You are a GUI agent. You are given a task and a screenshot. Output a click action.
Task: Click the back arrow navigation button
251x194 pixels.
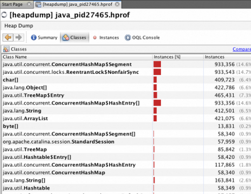tap(8, 38)
